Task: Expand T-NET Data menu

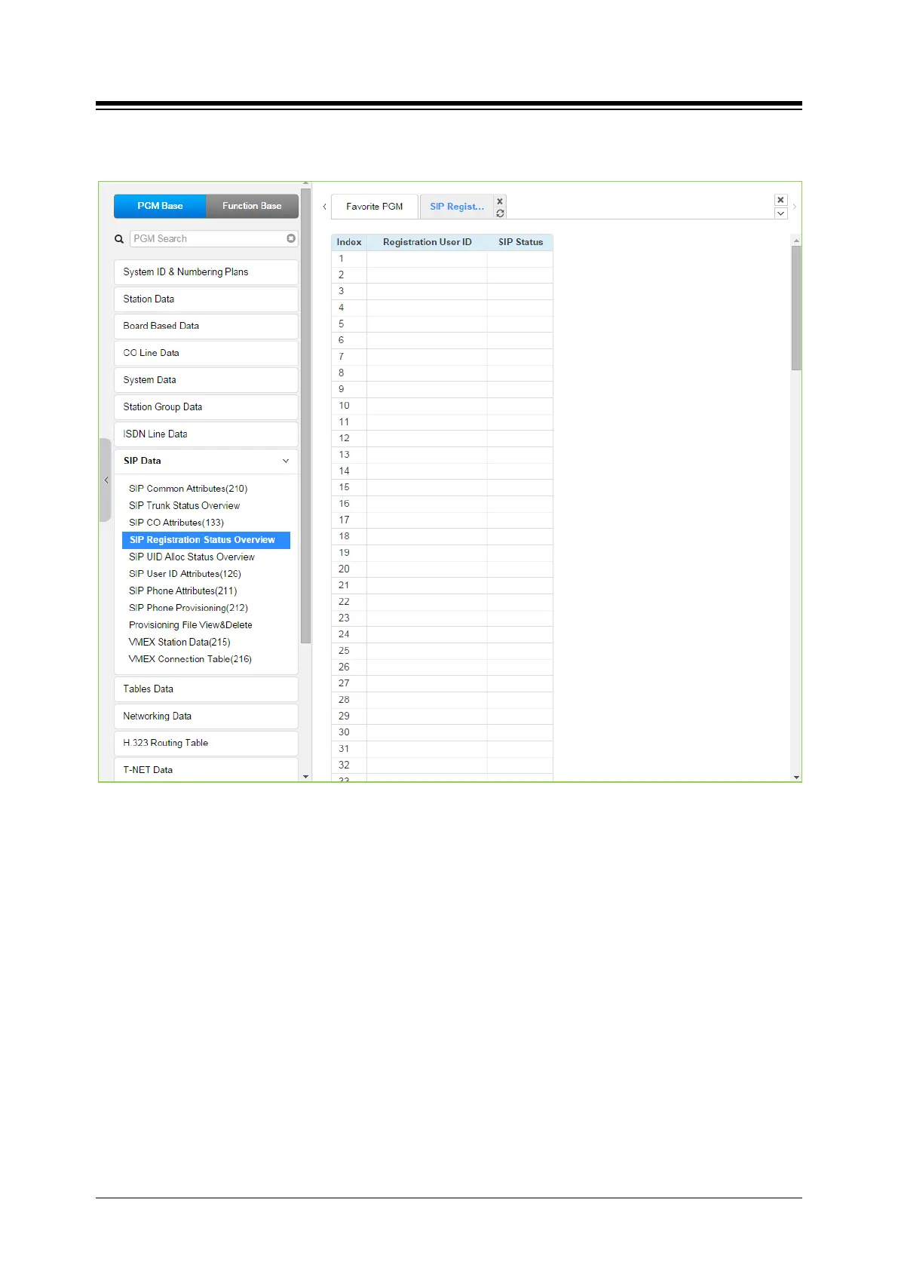Action: [x=206, y=770]
